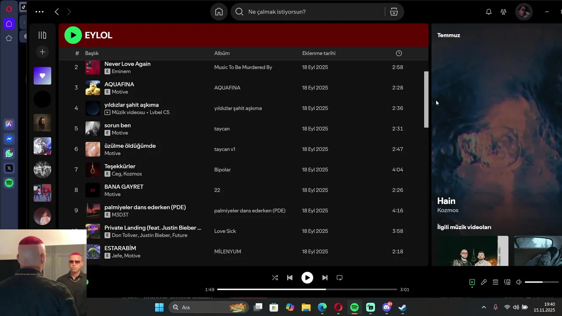This screenshot has width=562, height=316.
Task: Open the Windows Start menu
Action: point(159,307)
